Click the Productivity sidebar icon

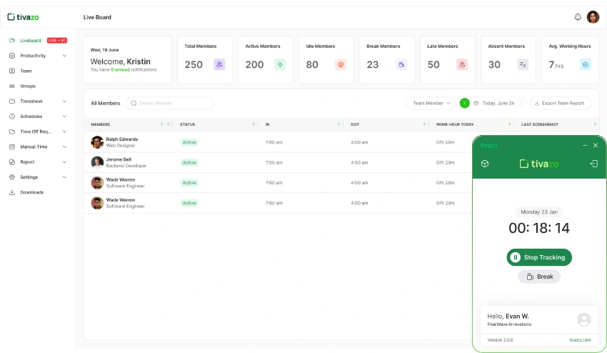point(12,56)
